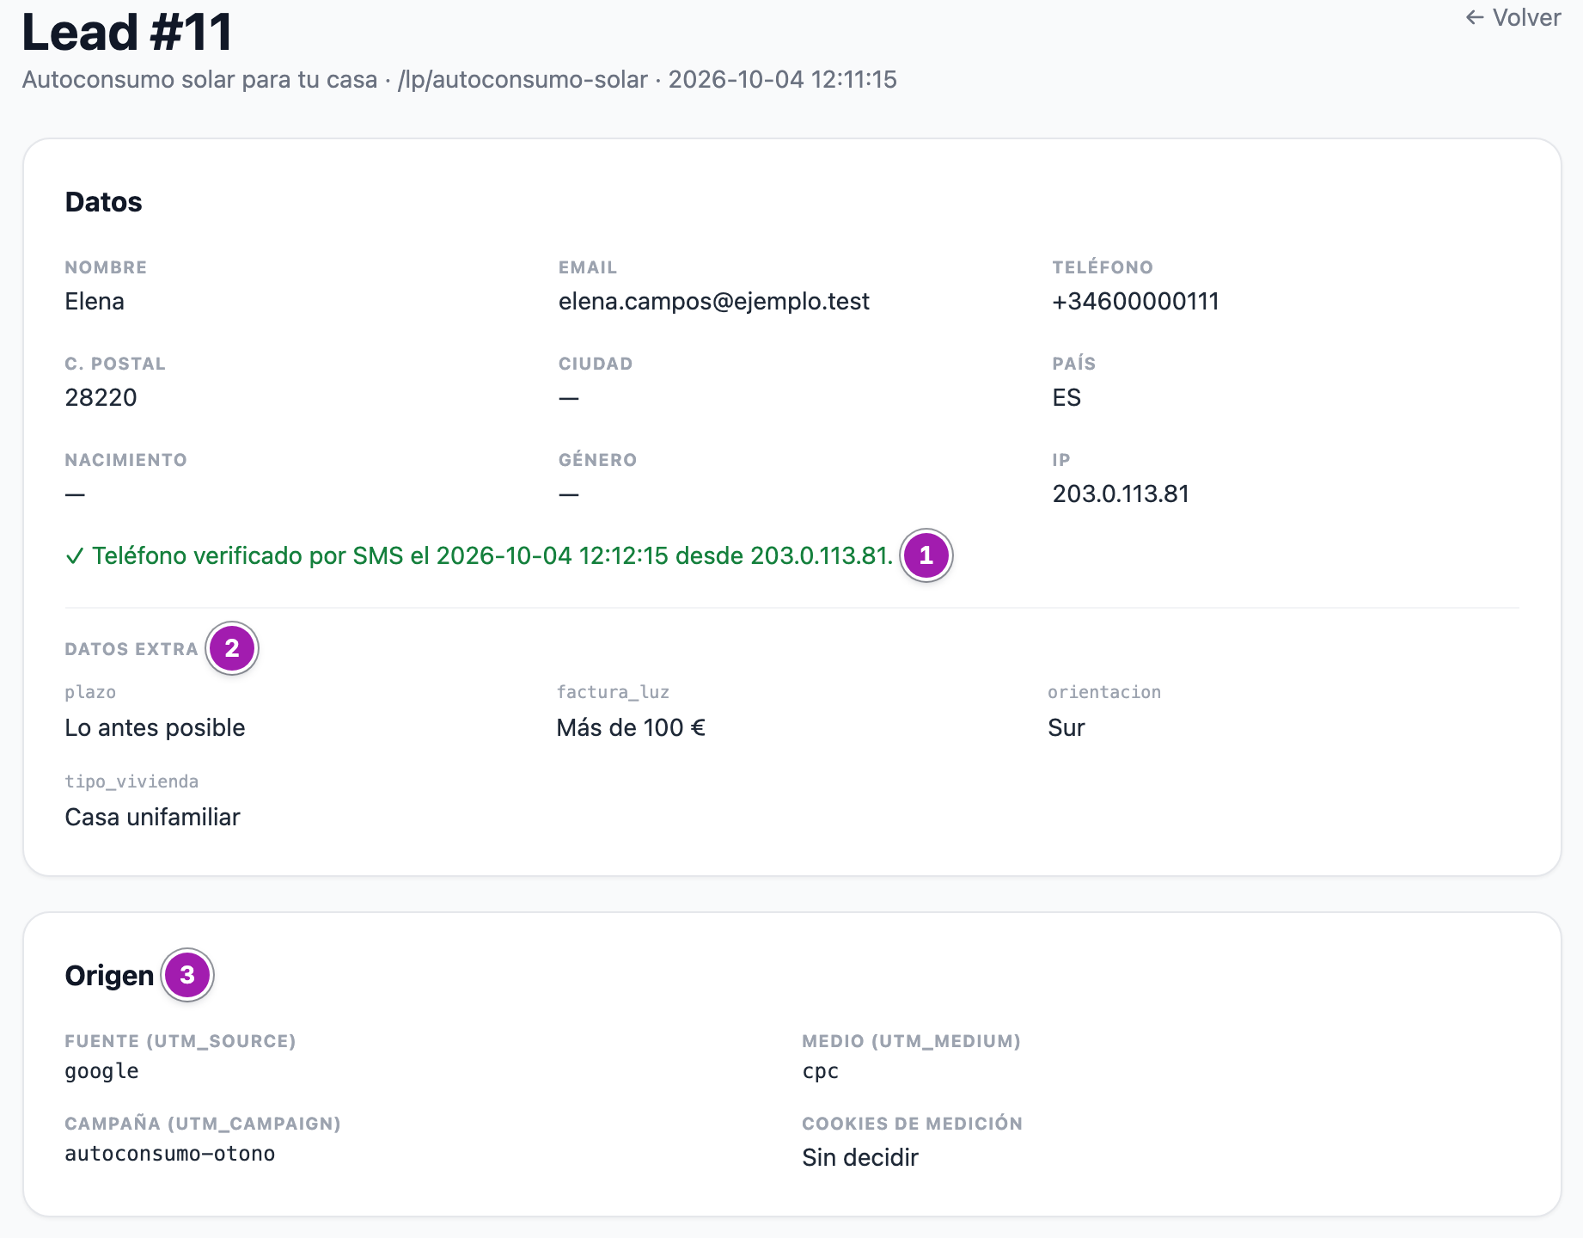Click the utm_source value google
The width and height of the screenshot is (1583, 1238).
click(101, 1071)
